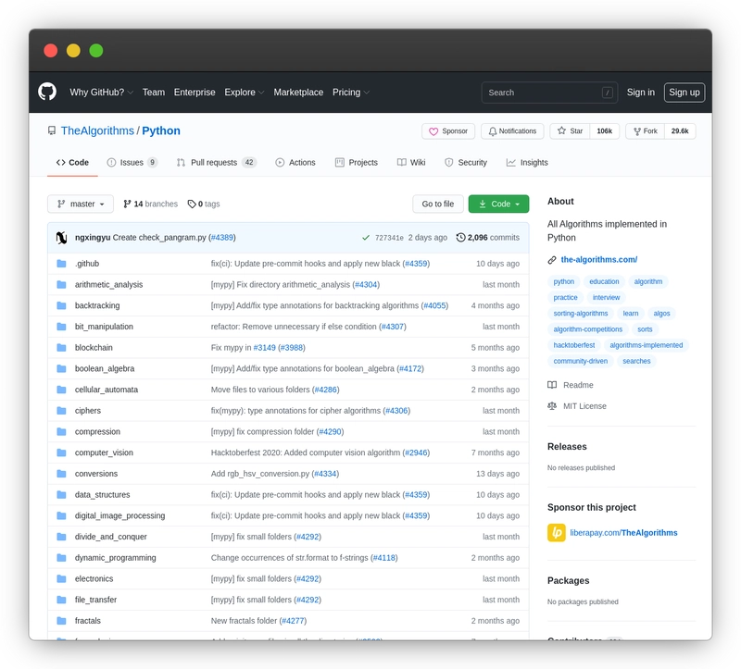Click the book icon next to Readme
741x669 pixels.
[552, 385]
